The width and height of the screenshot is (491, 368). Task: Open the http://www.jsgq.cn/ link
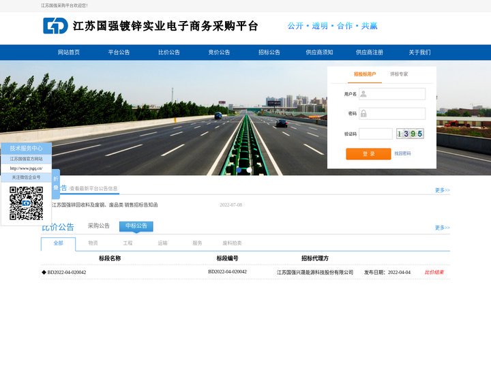pyautogui.click(x=26, y=168)
